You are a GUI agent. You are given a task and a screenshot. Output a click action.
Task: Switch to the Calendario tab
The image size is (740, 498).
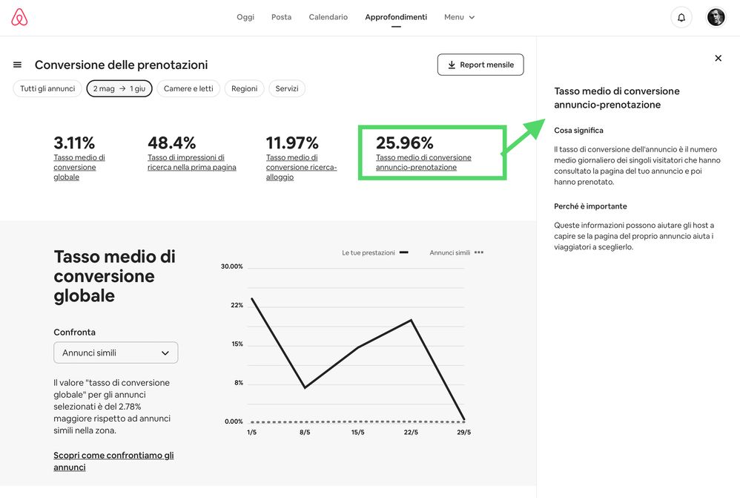point(328,18)
